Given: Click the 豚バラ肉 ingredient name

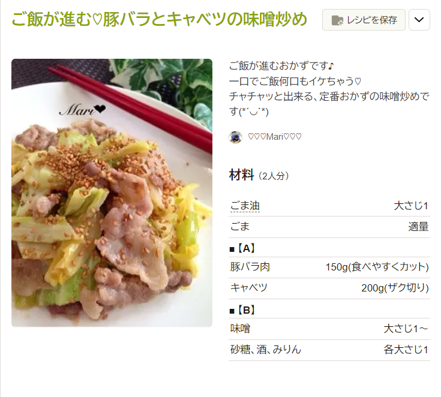Looking at the screenshot, I should (250, 267).
